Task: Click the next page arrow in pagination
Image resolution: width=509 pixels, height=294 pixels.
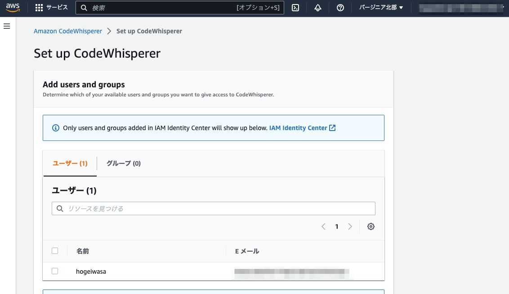Action: click(350, 226)
